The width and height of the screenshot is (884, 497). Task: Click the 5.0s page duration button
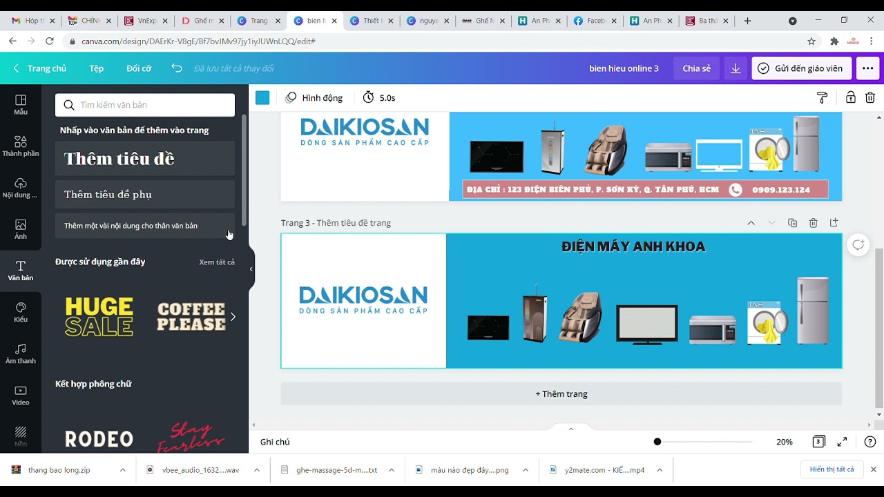click(x=379, y=97)
